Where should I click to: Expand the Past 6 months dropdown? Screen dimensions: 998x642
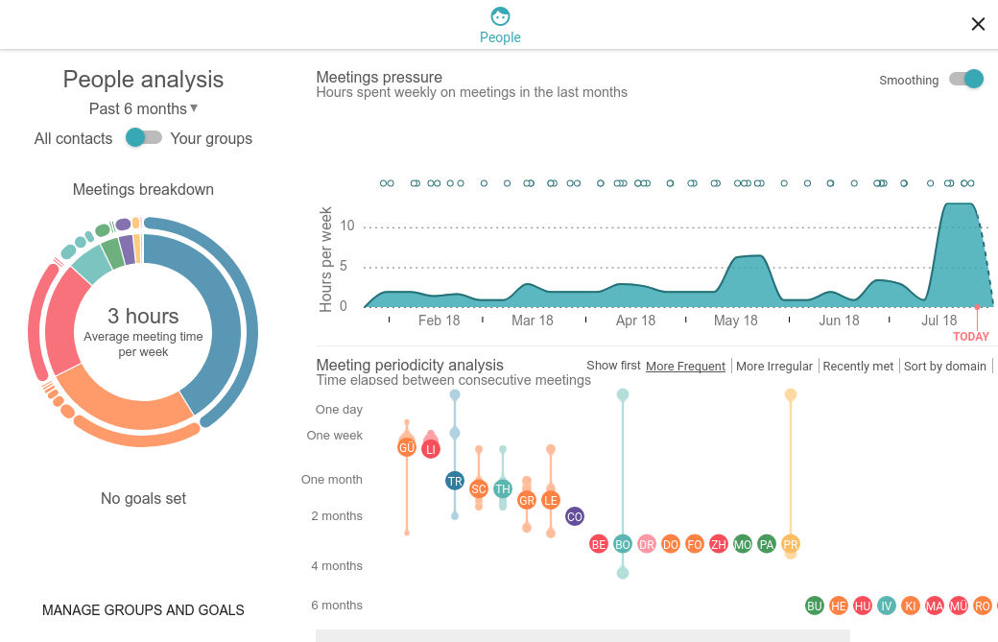[x=143, y=108]
